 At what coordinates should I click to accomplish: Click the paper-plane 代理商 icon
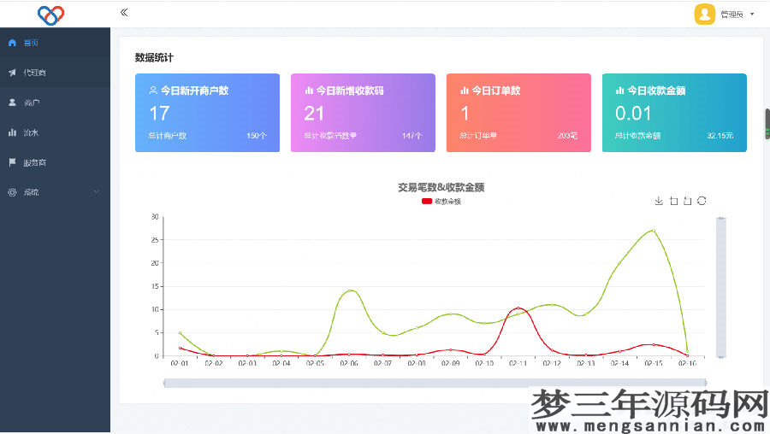pyautogui.click(x=12, y=73)
